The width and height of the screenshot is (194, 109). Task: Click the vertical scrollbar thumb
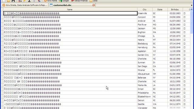192,22
